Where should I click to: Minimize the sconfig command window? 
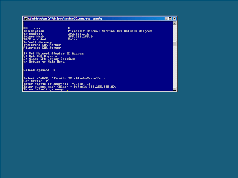(x=165, y=19)
